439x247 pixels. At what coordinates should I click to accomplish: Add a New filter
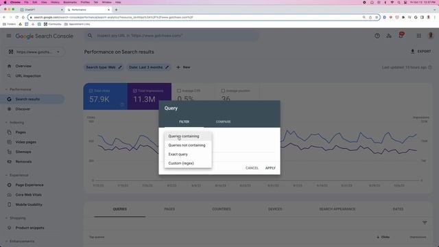click(x=183, y=67)
